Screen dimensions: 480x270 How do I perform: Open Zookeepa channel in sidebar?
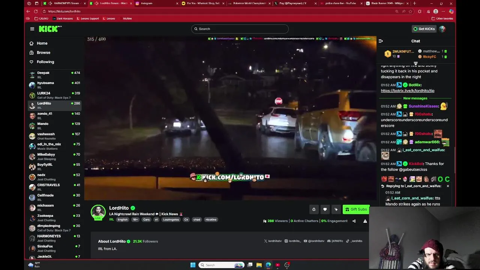coord(55,218)
